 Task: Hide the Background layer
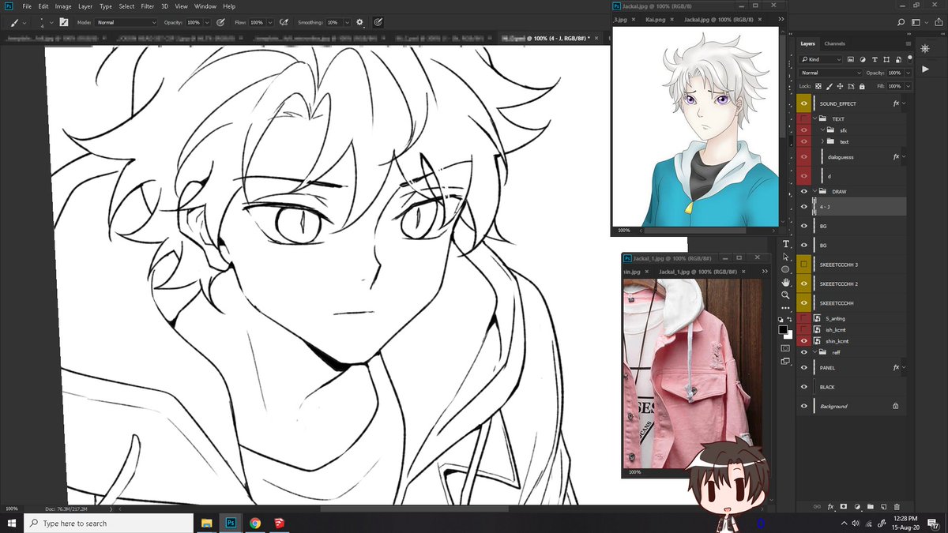[804, 406]
